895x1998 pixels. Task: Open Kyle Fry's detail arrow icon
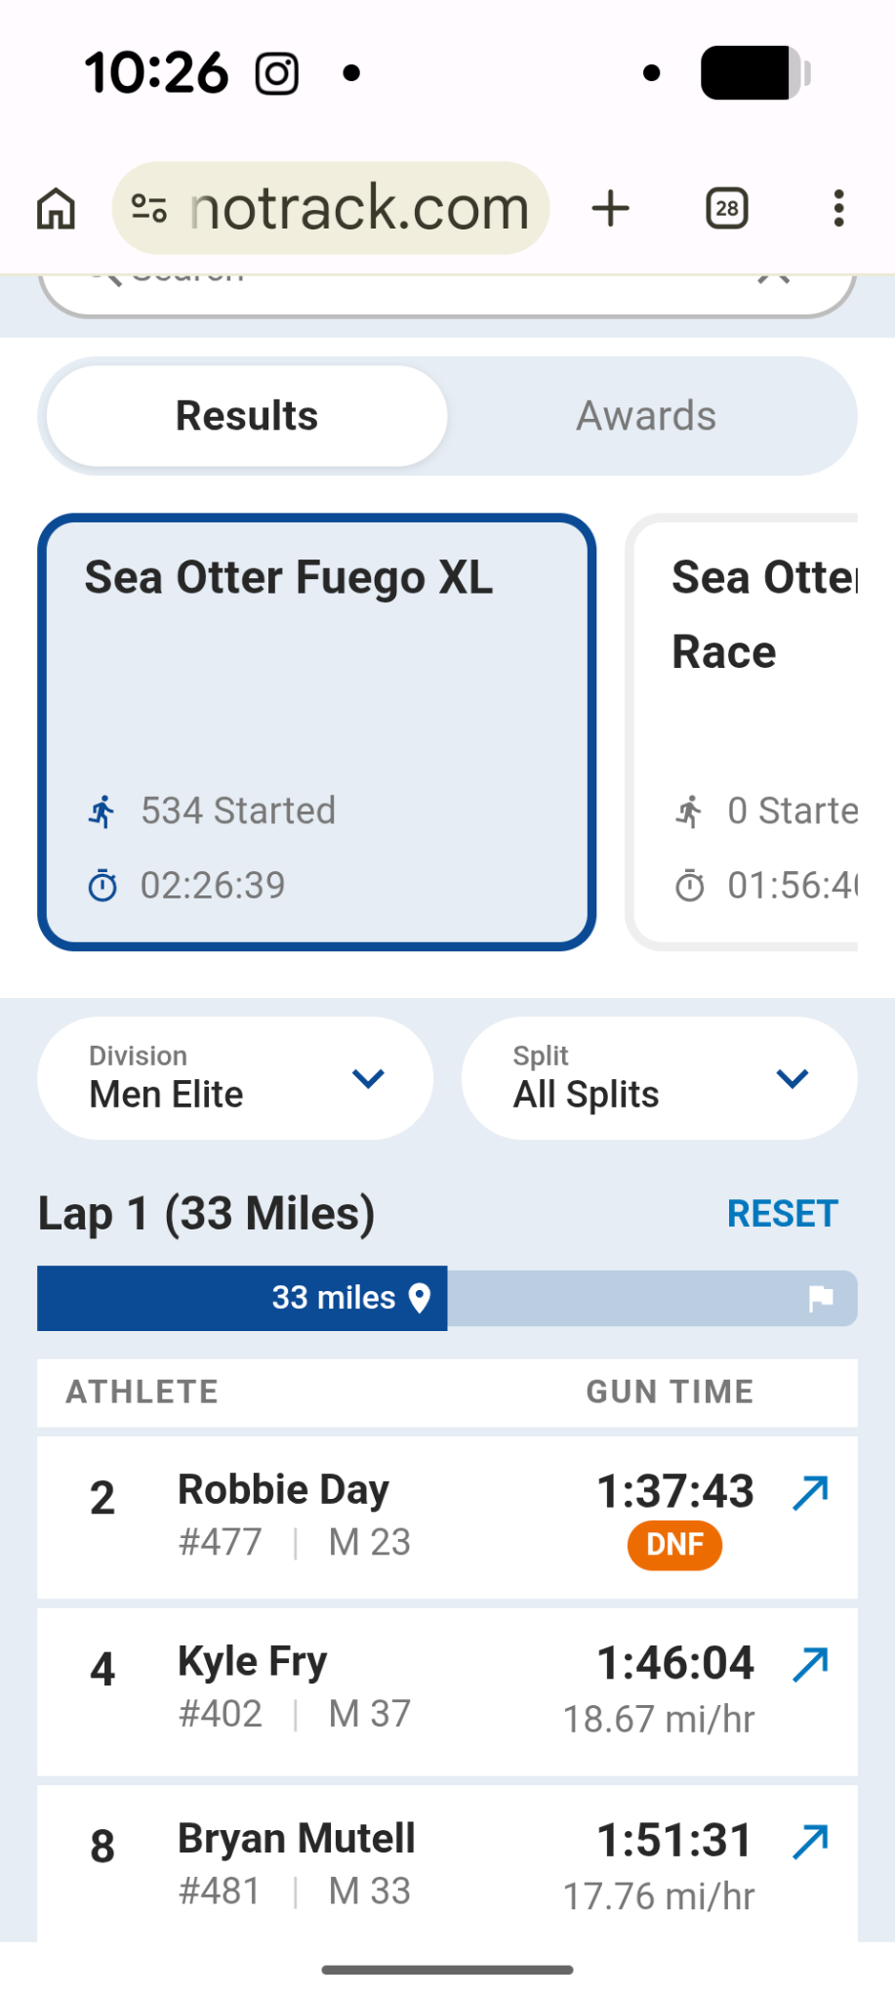[810, 1664]
